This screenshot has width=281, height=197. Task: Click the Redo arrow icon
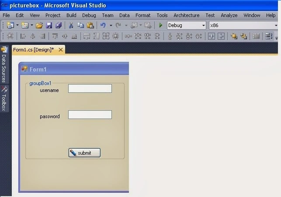click(118, 25)
